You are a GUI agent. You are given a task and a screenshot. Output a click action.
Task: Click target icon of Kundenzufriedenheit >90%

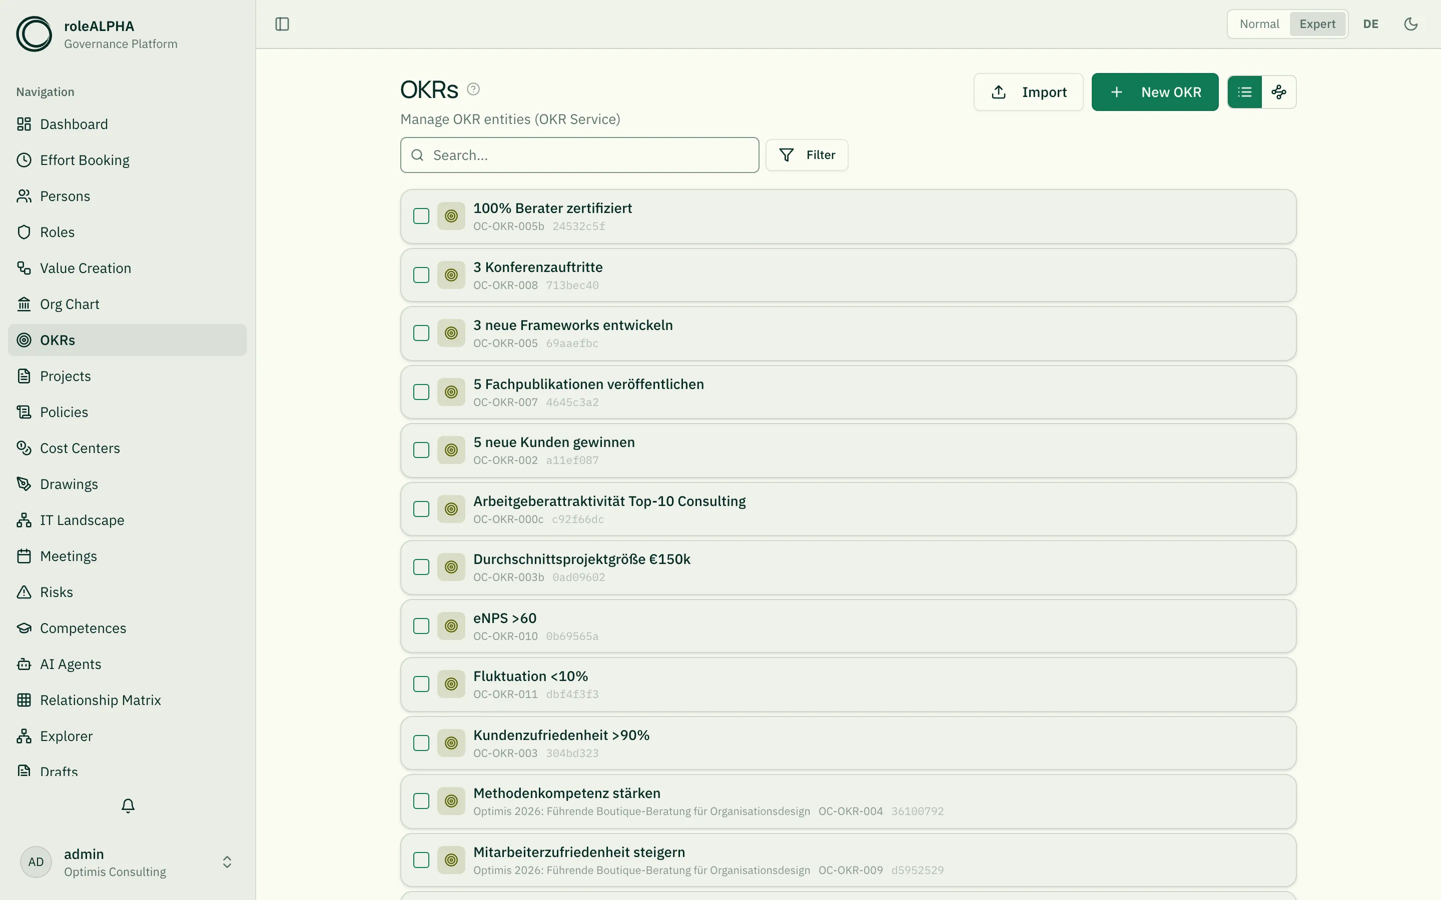point(451,743)
